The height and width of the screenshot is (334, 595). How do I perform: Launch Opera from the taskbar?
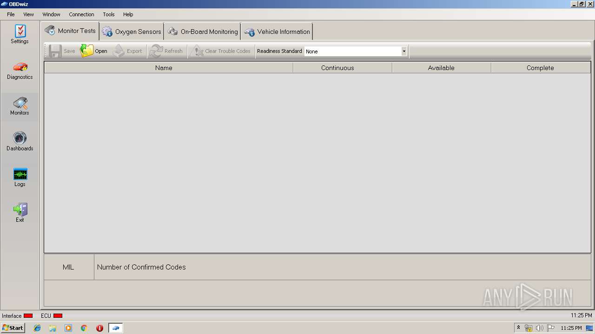tap(99, 328)
